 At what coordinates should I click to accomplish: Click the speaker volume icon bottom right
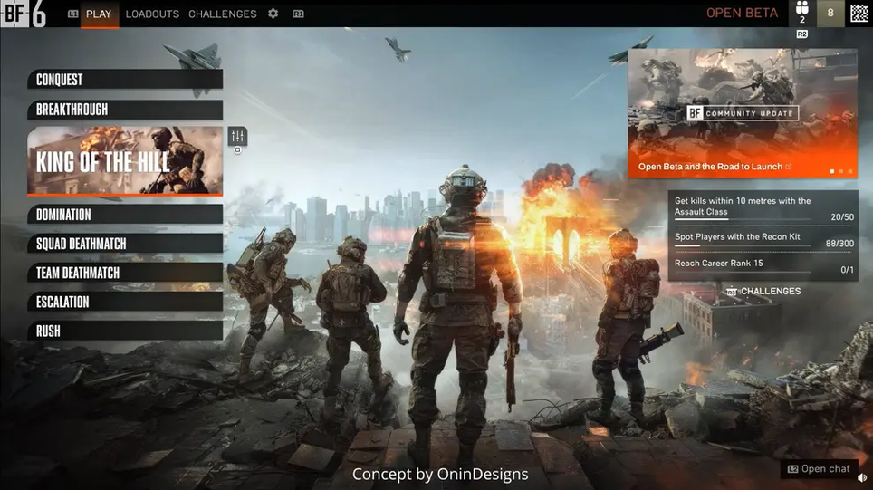click(862, 477)
